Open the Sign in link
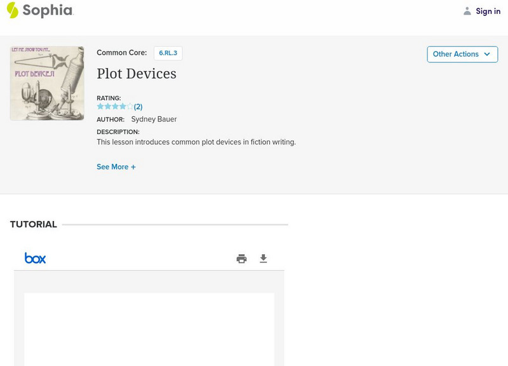508x366 pixels. (488, 11)
